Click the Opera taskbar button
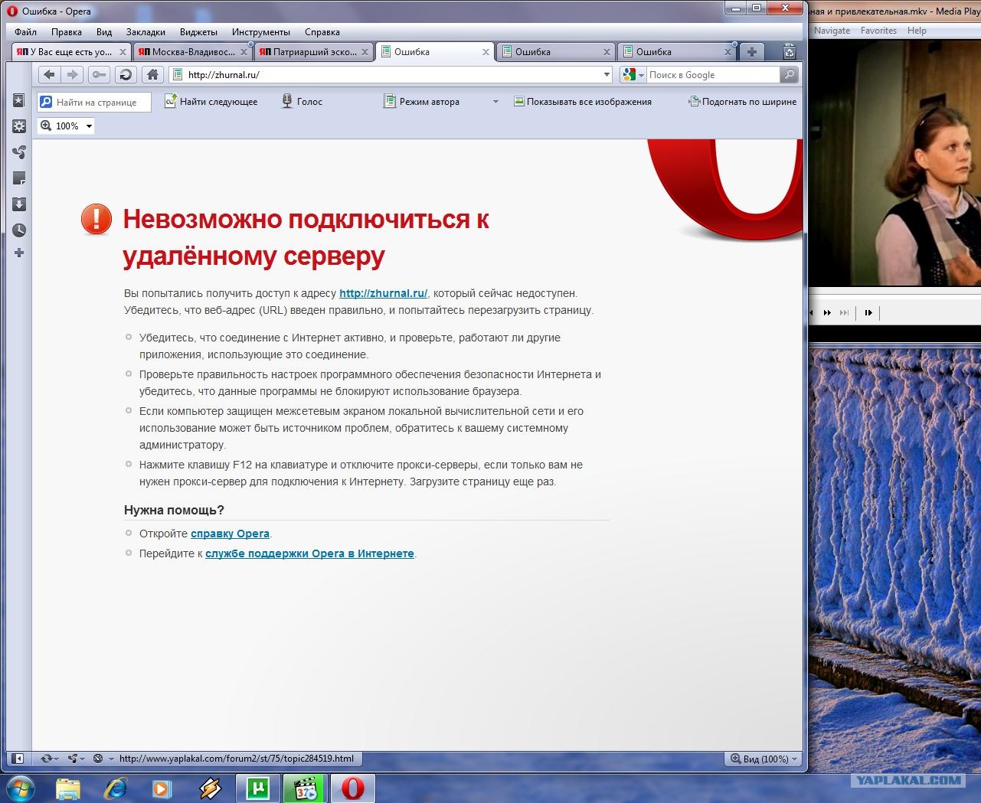The width and height of the screenshot is (981, 803). (352, 788)
